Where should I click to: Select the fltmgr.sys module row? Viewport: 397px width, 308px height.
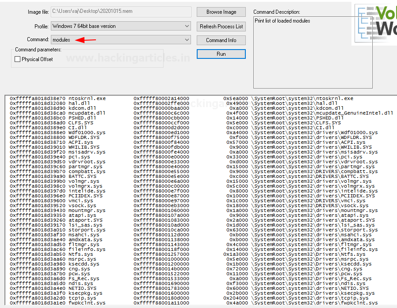pyautogui.click(x=84, y=245)
